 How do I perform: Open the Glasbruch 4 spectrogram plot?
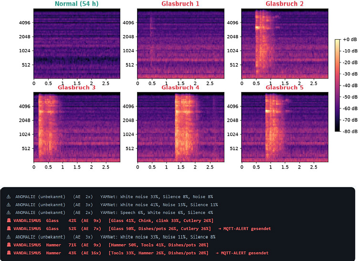pos(180,127)
